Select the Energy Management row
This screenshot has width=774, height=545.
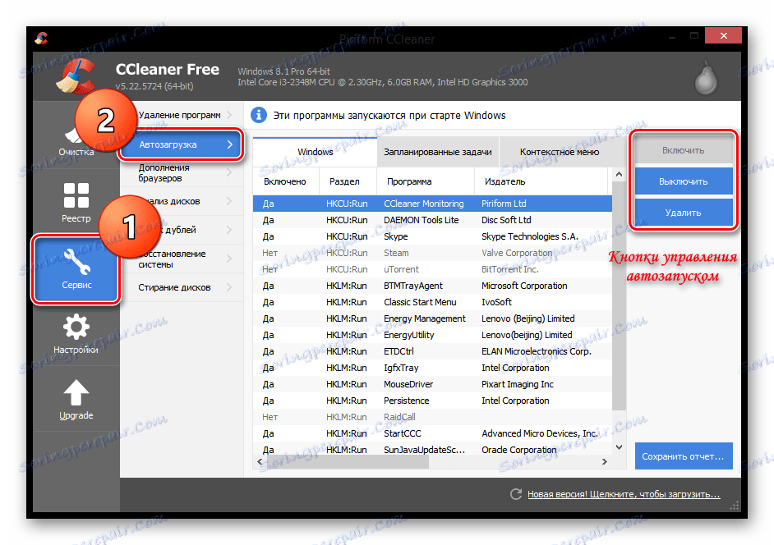point(432,318)
